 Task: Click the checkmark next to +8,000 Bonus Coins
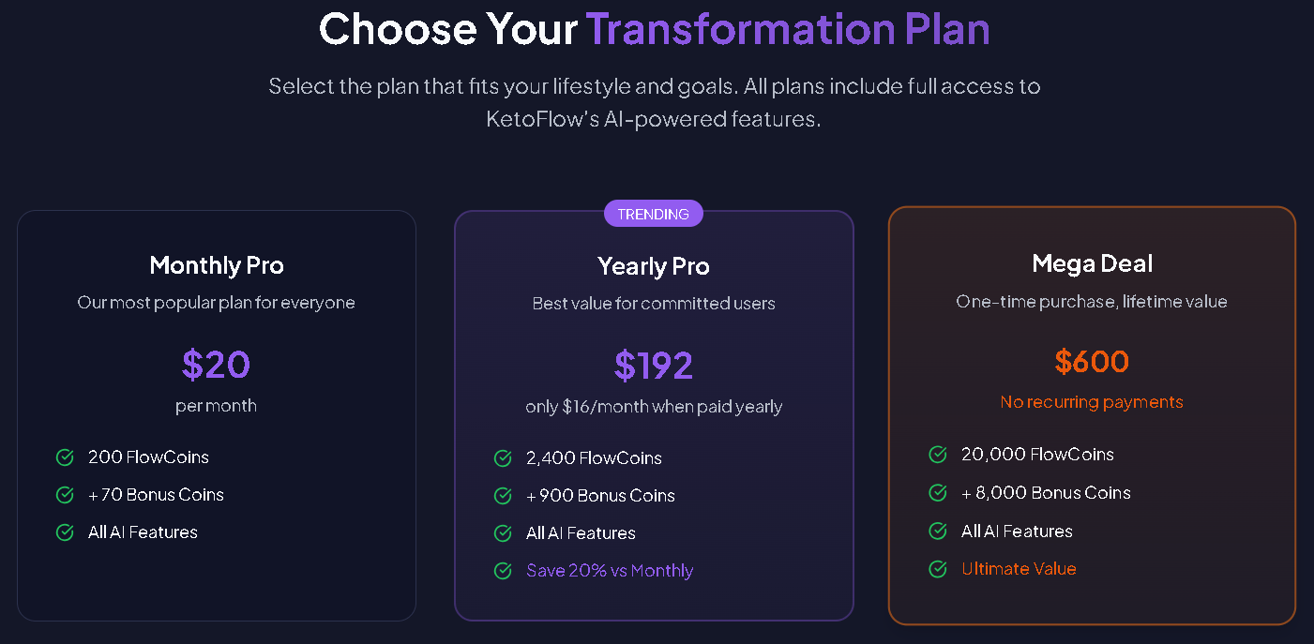point(938,492)
